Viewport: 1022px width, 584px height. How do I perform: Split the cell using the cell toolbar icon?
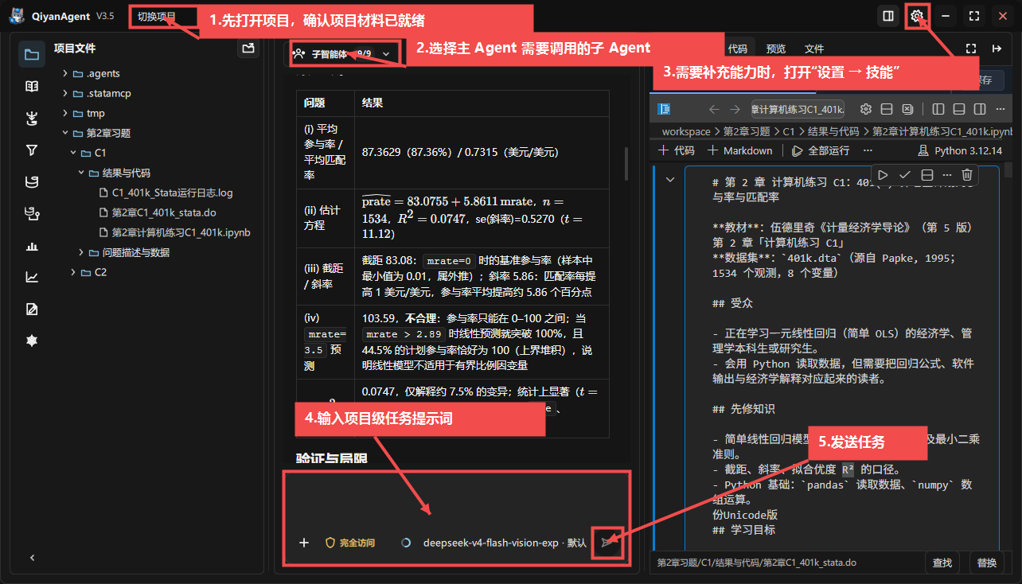click(x=926, y=174)
